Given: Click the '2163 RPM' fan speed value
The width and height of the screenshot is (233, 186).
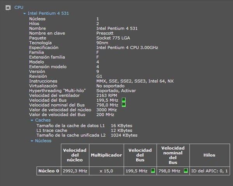Looking at the screenshot, I should 106,95.
